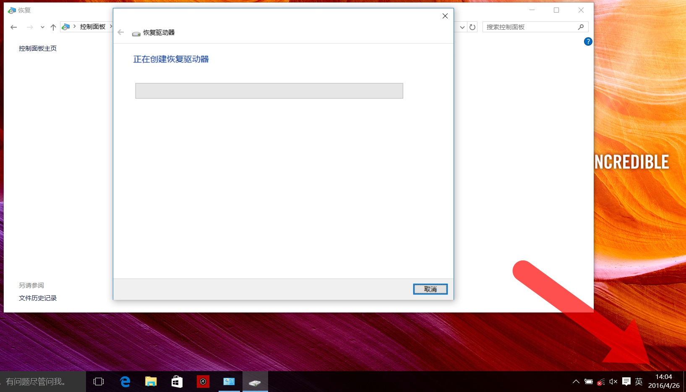Image resolution: width=686 pixels, height=392 pixels.
Task: Expand hidden icons in the system tray
Action: point(576,381)
